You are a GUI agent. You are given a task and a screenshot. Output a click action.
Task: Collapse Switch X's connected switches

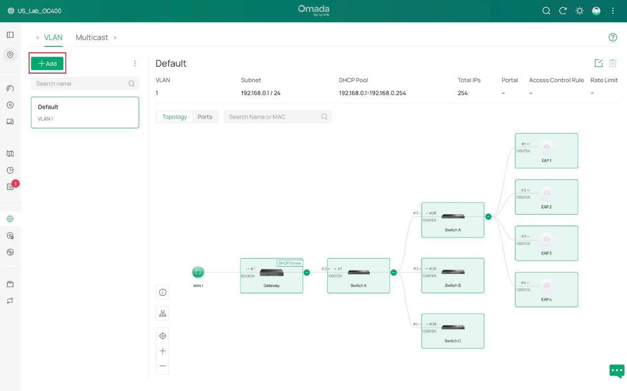pos(393,272)
